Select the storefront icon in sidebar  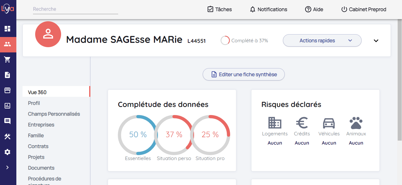coord(7,90)
